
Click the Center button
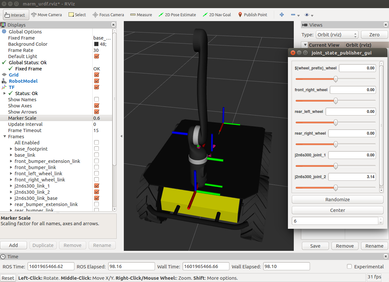[x=337, y=210]
